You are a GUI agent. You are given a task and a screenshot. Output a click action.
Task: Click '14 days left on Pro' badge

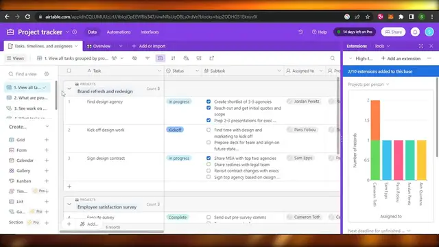tap(355, 32)
